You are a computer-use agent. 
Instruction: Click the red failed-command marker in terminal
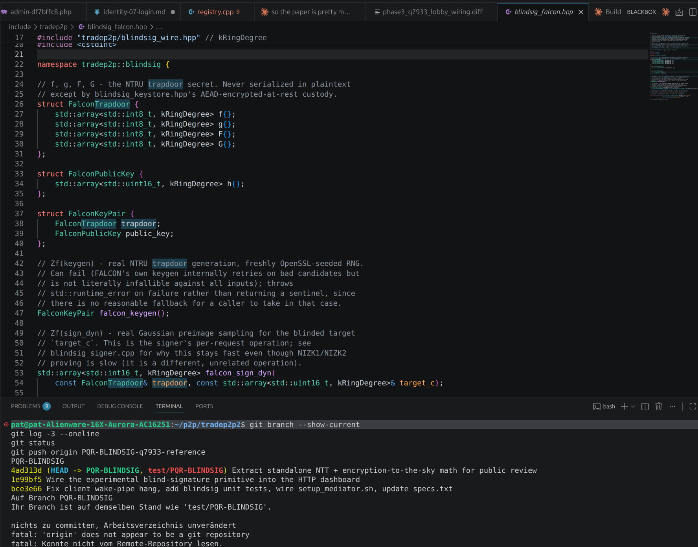click(6, 424)
